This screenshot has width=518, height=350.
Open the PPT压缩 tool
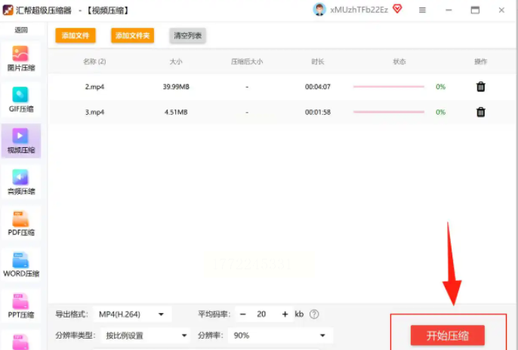(x=21, y=305)
